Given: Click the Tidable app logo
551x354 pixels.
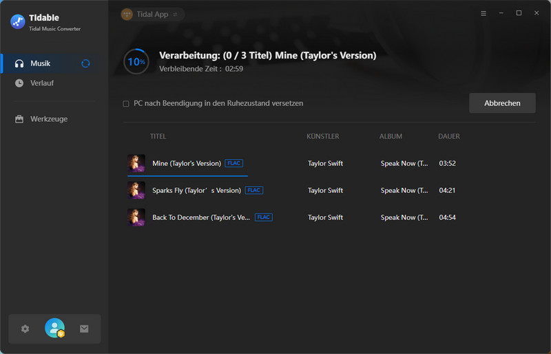Looking at the screenshot, I should click(18, 22).
